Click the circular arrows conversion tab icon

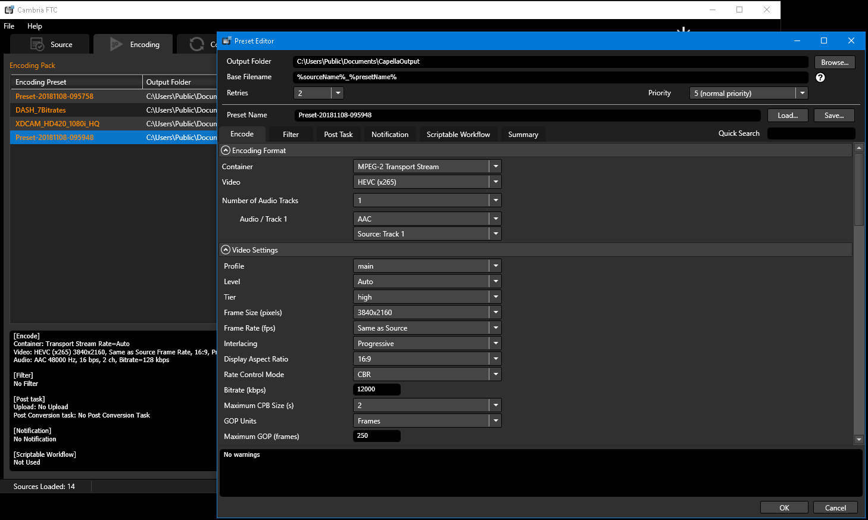pos(196,45)
